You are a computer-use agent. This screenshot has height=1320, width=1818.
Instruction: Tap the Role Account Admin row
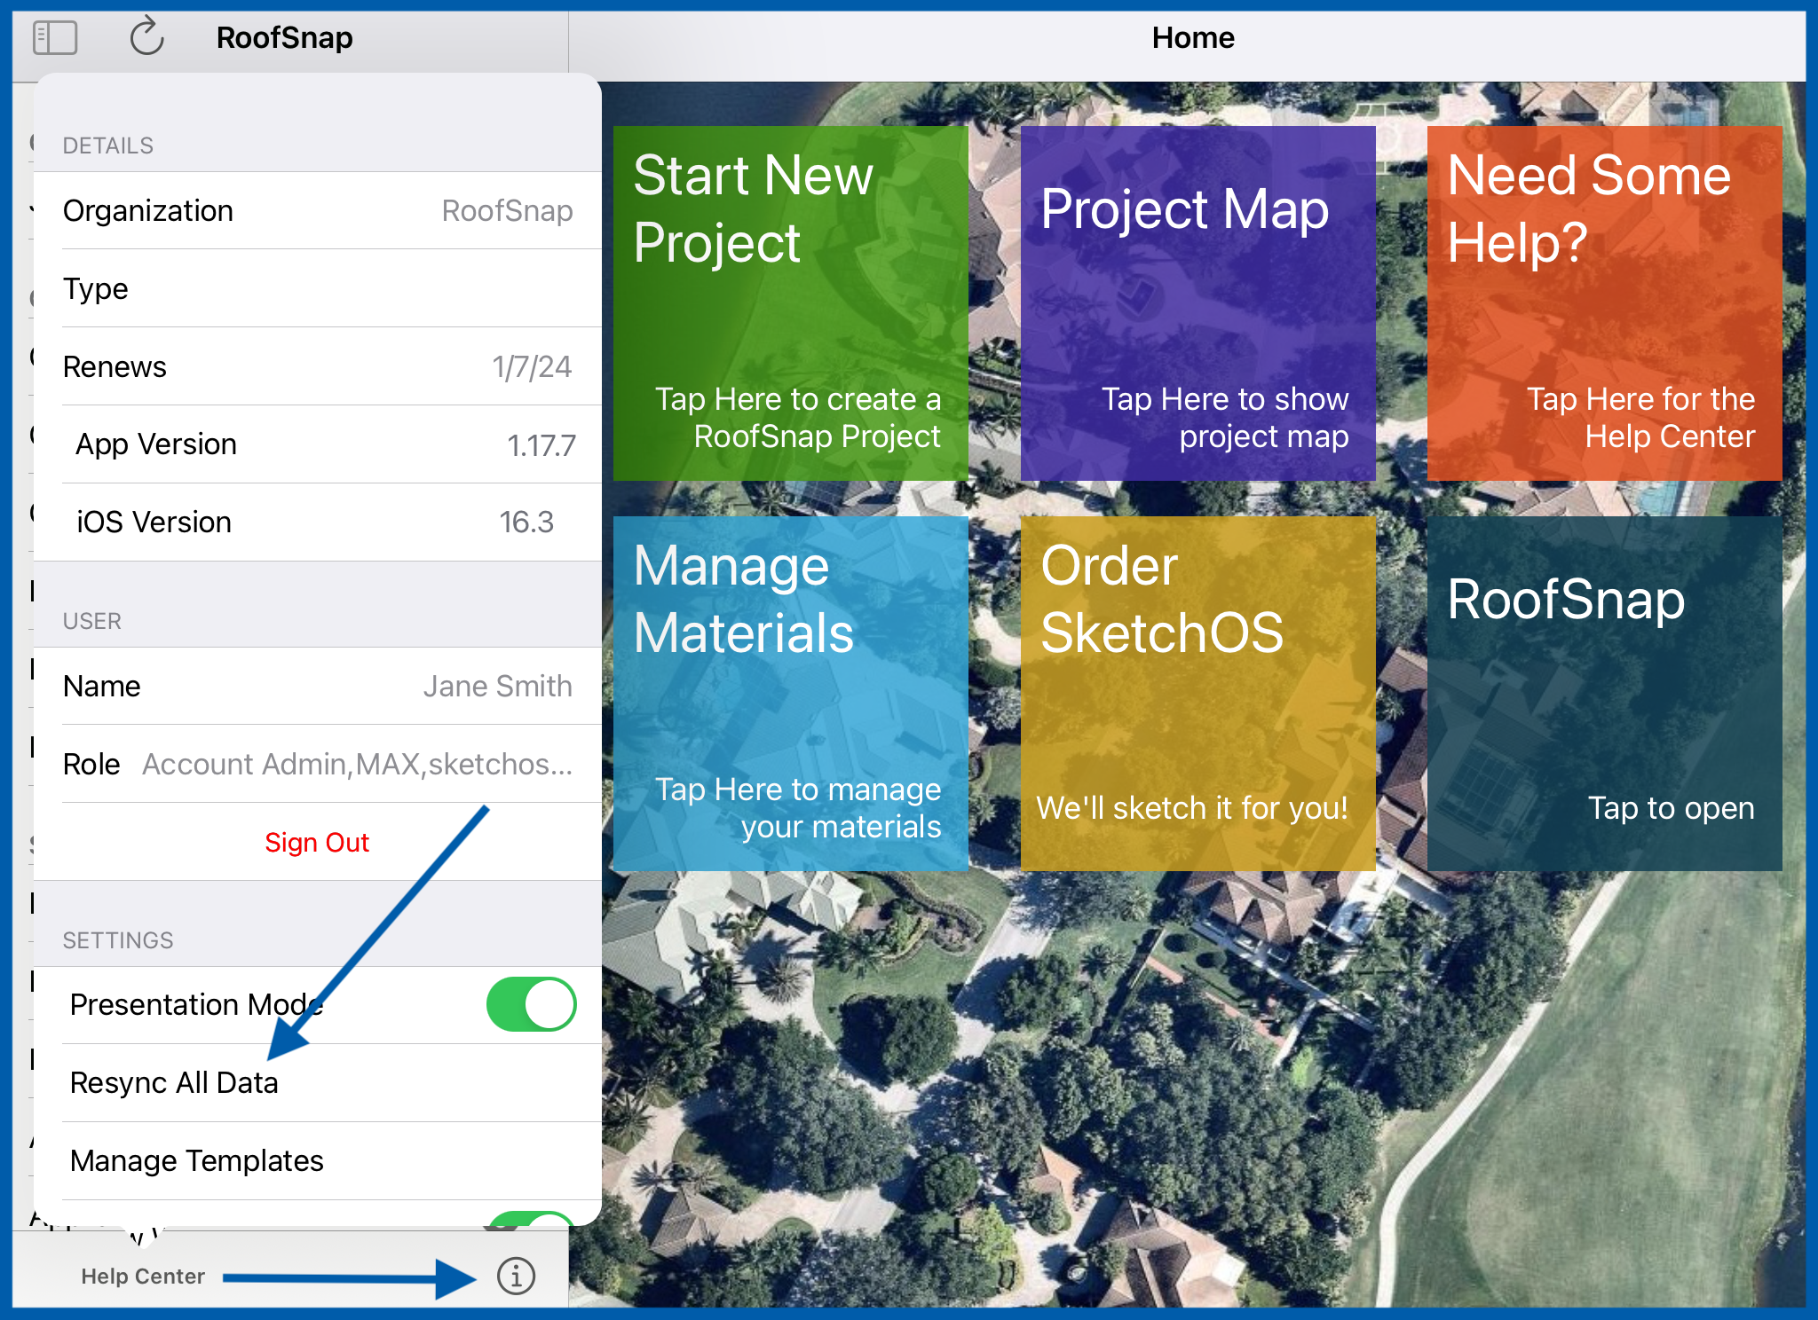pyautogui.click(x=318, y=765)
